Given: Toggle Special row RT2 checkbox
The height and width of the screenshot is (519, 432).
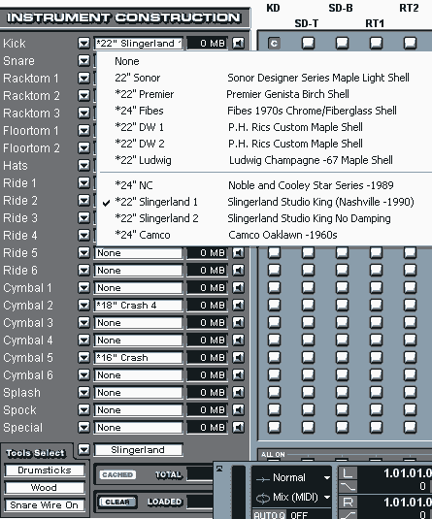Looking at the screenshot, I should click(410, 427).
